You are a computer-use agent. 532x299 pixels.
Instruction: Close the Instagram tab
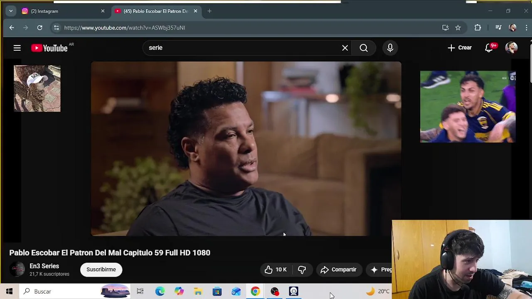click(103, 11)
